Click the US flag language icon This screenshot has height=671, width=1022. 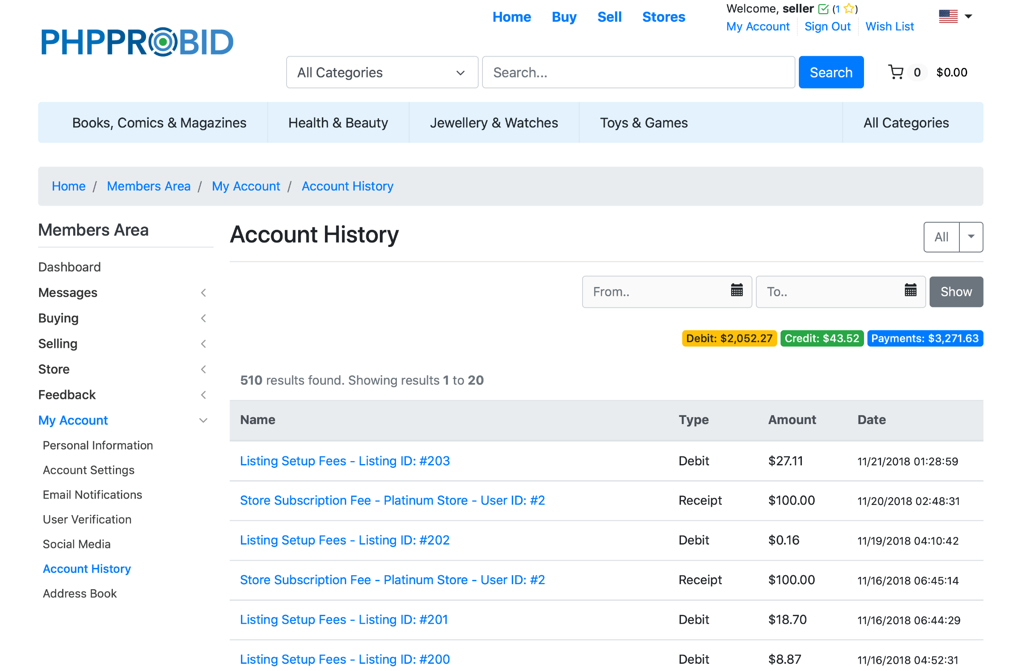[x=948, y=16]
